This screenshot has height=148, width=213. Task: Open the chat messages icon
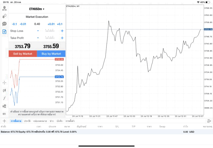(4, 24)
